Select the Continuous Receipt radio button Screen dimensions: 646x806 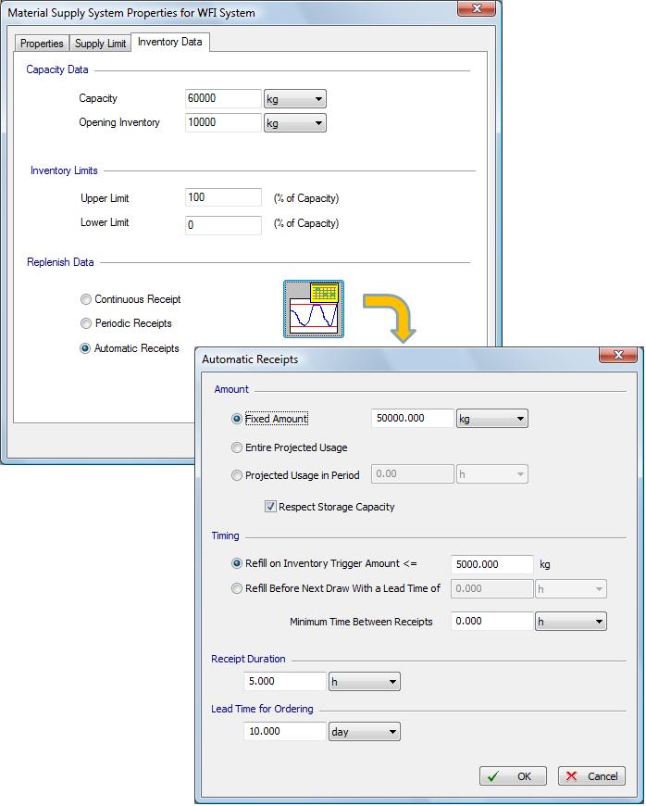click(x=86, y=299)
